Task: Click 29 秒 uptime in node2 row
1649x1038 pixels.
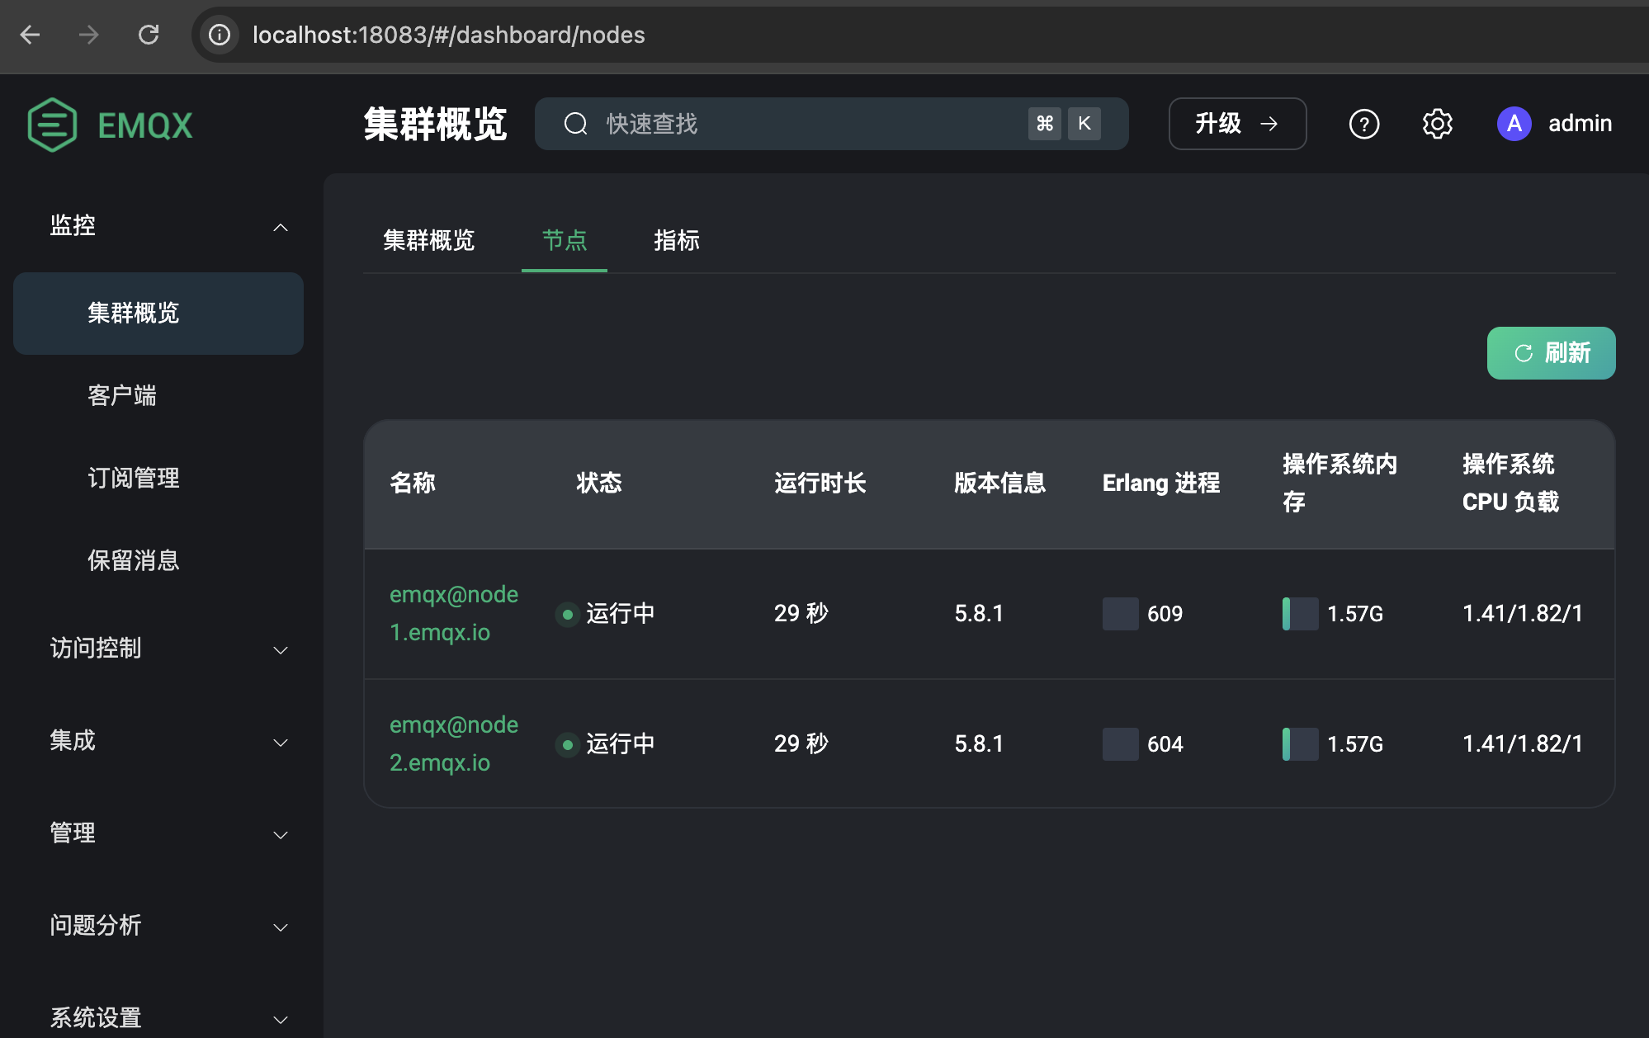Action: [801, 744]
